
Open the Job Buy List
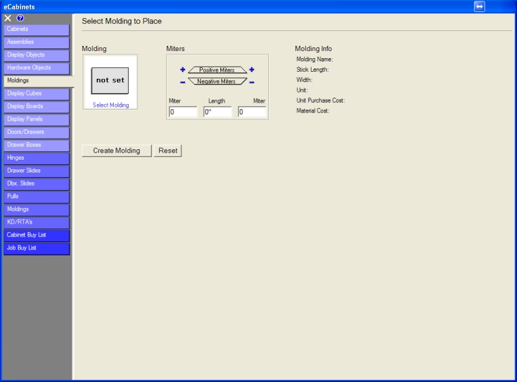coord(36,248)
